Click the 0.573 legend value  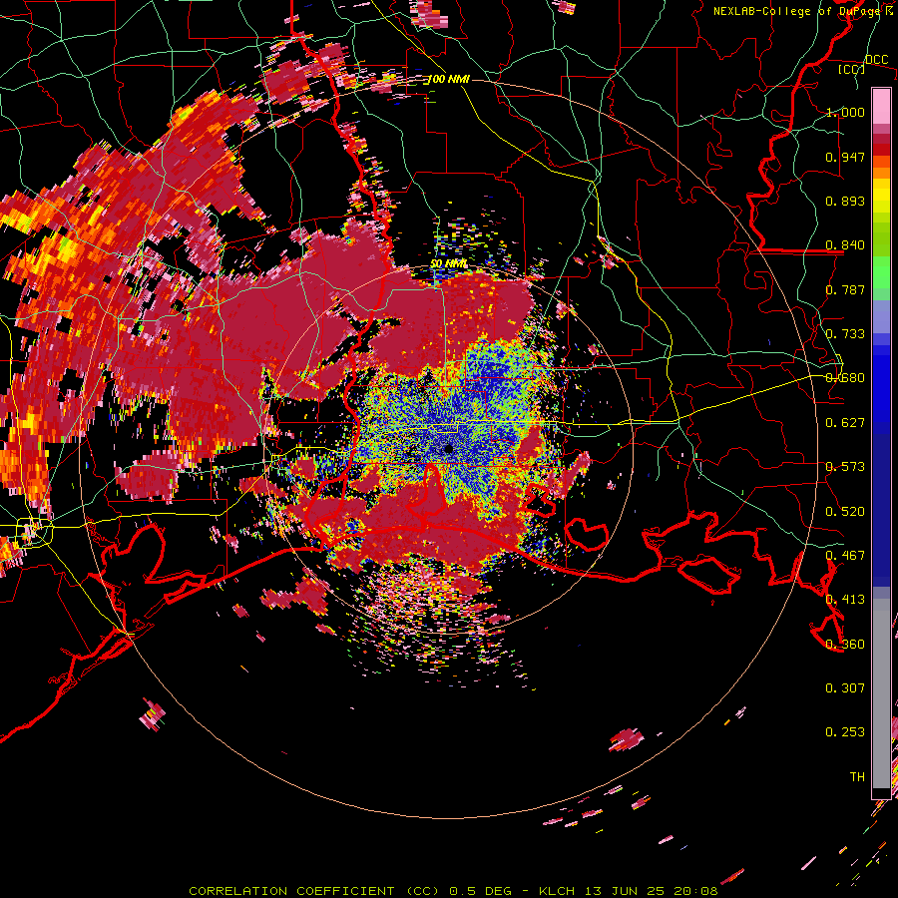pyautogui.click(x=845, y=467)
